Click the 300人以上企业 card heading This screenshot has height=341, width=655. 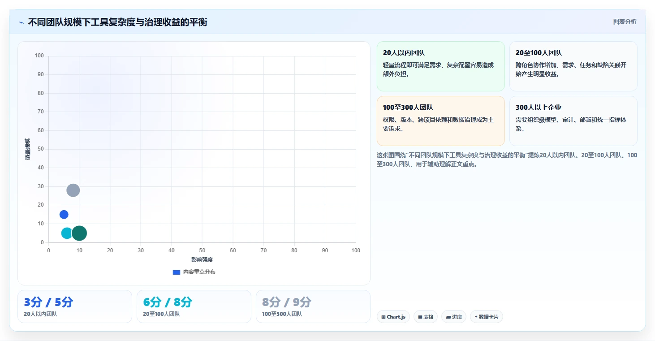(x=539, y=108)
